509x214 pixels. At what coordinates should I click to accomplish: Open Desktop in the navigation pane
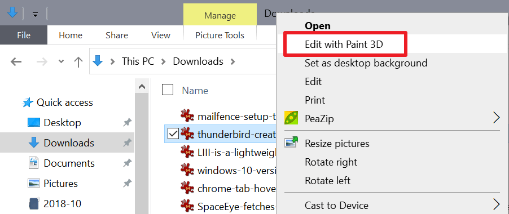pyautogui.click(x=62, y=123)
